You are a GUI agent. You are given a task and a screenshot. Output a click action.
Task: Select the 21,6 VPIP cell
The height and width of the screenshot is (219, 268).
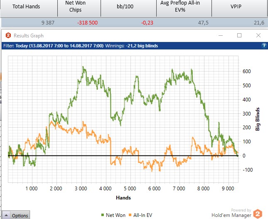pos(259,23)
